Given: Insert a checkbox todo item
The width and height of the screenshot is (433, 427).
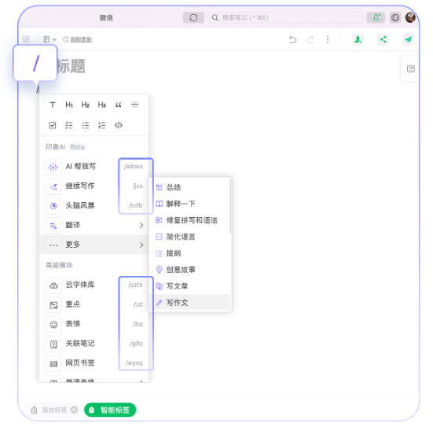Looking at the screenshot, I should tap(53, 126).
